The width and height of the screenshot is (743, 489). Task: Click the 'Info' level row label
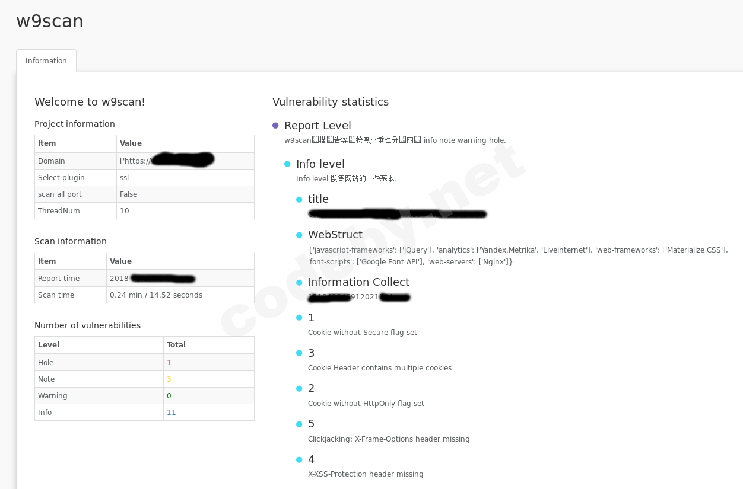[45, 413]
